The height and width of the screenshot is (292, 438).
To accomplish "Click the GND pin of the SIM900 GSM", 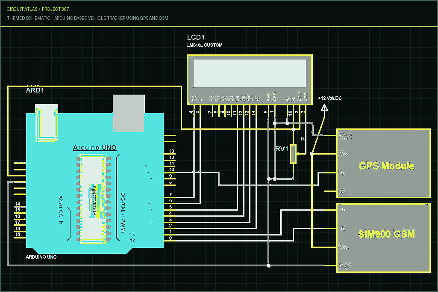I will coord(345,265).
